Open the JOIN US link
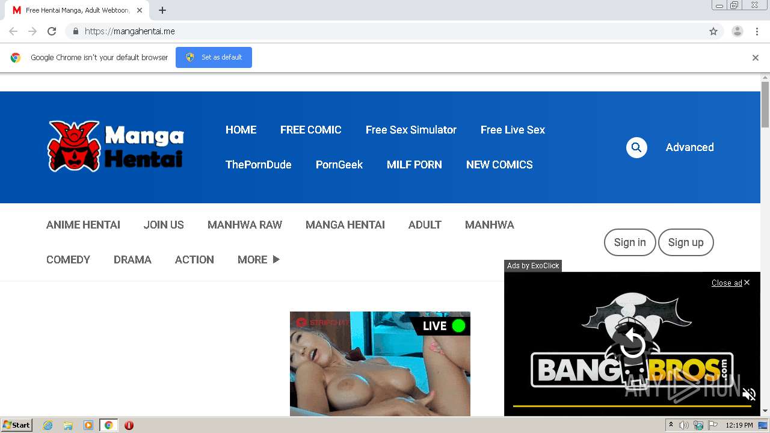This screenshot has height=433, width=770. click(x=164, y=225)
